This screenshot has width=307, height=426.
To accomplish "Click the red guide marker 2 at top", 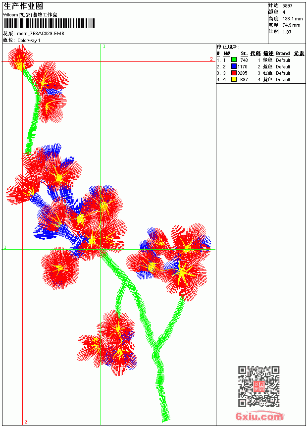I will point(211,59).
